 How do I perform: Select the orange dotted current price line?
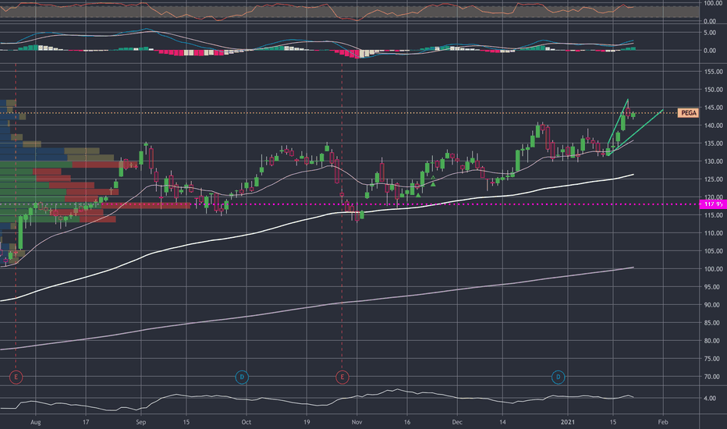(x=353, y=112)
